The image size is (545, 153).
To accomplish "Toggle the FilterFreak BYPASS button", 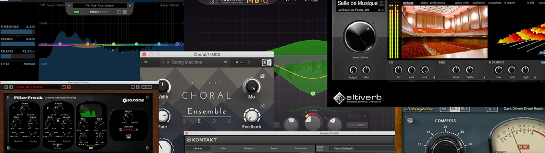I will (147, 87).
